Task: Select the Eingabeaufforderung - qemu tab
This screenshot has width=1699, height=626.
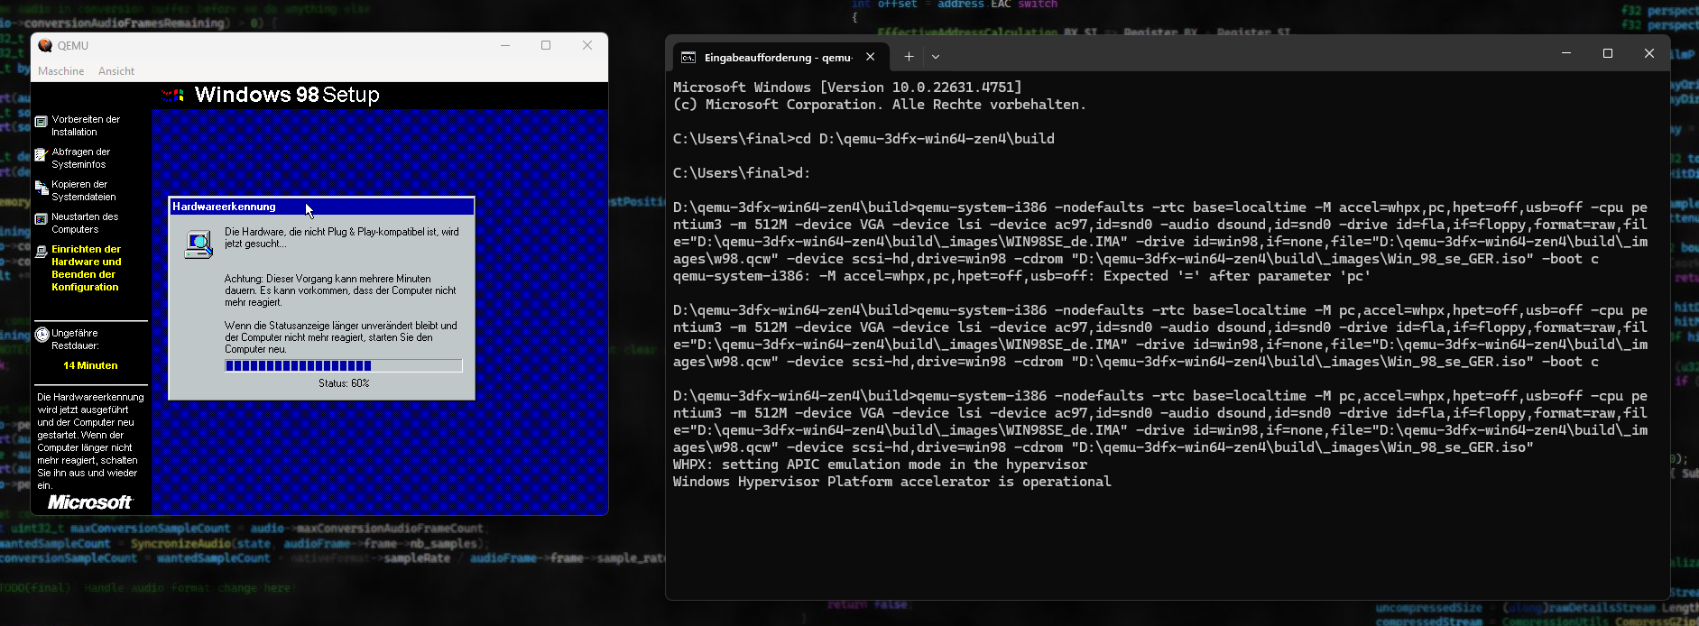Action: [779, 57]
